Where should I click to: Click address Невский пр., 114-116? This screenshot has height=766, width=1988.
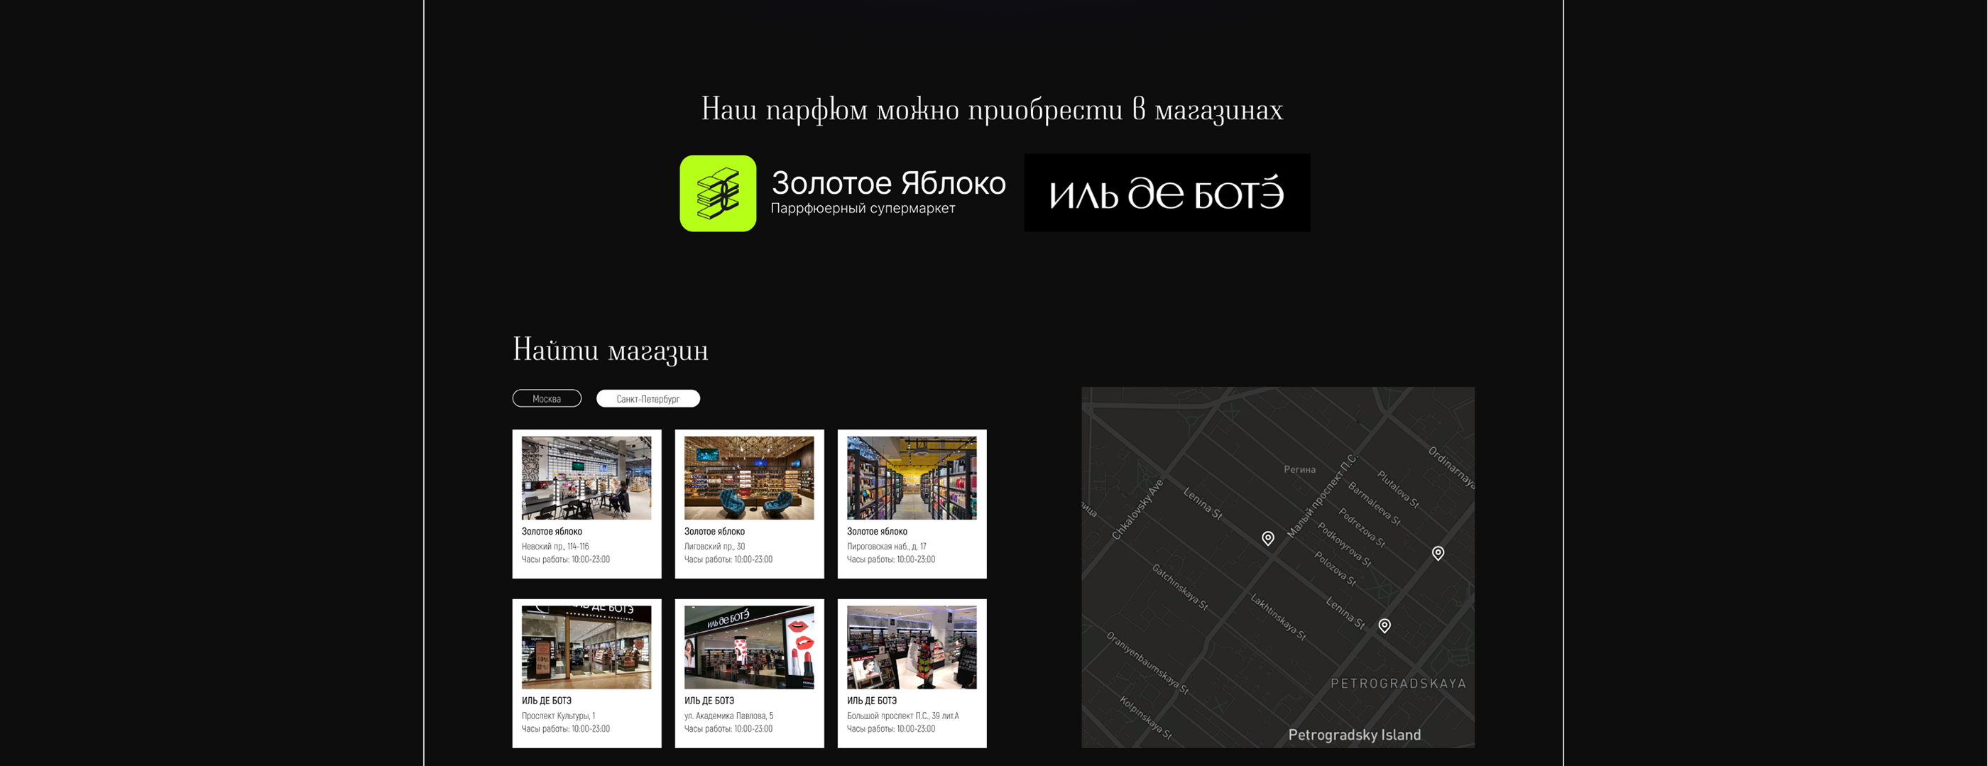[555, 546]
